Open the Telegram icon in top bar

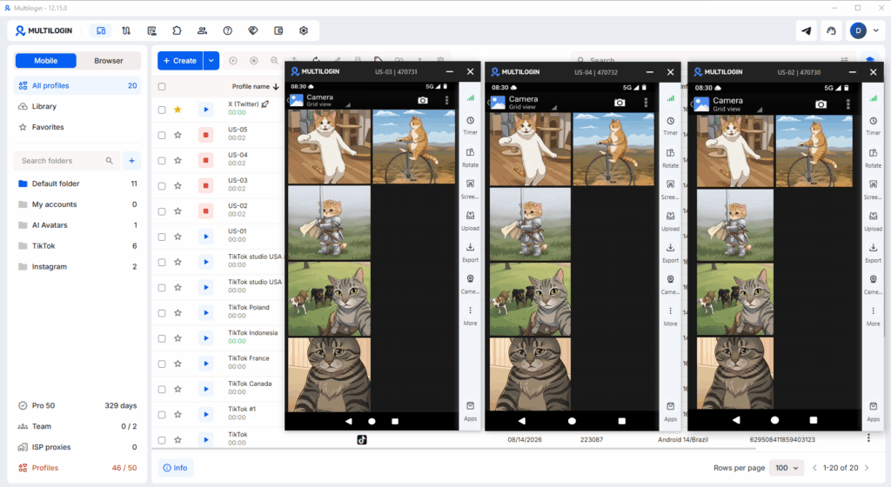click(x=806, y=30)
